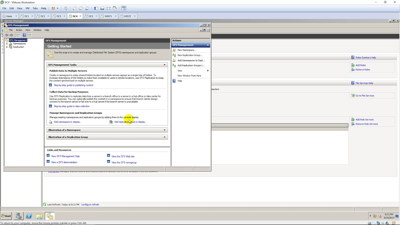400x225 pixels.
Task: Click the Home tab icon in VMware
Action: pyautogui.click(x=4, y=16)
